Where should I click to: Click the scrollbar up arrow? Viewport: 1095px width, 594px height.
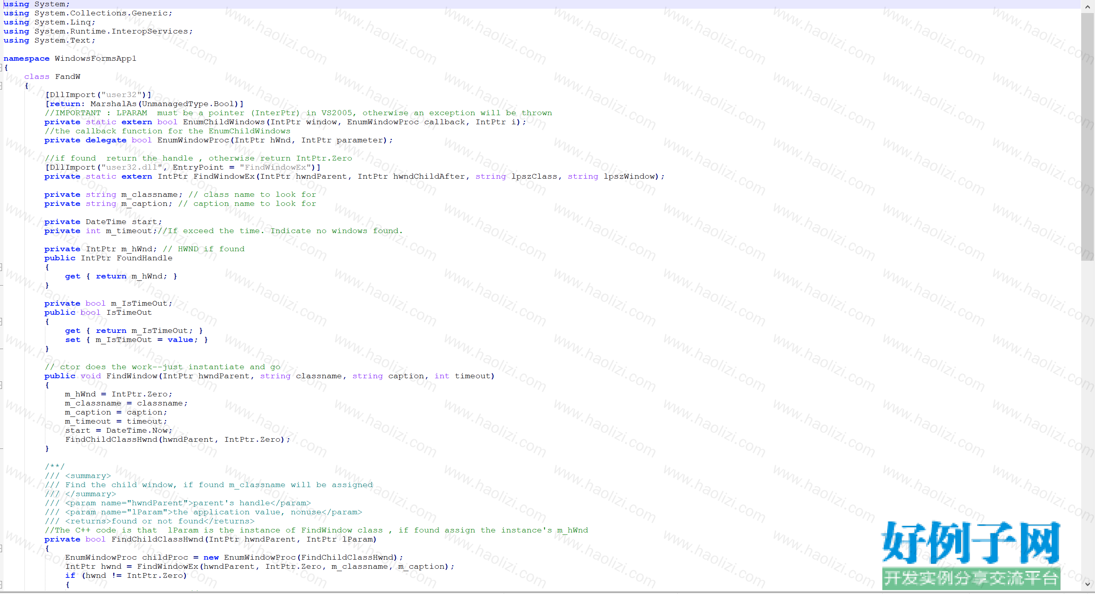click(1088, 6)
